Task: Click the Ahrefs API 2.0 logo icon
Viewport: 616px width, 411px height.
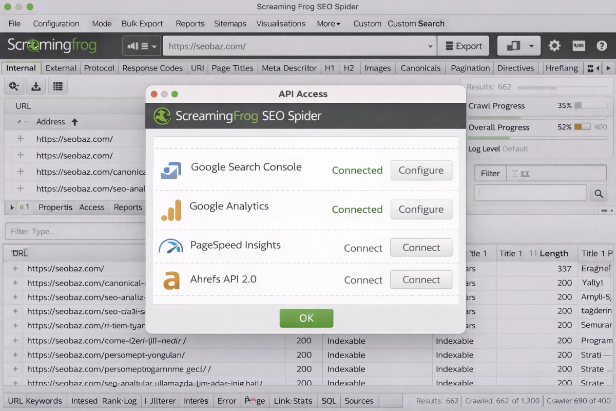Action: pyautogui.click(x=171, y=281)
